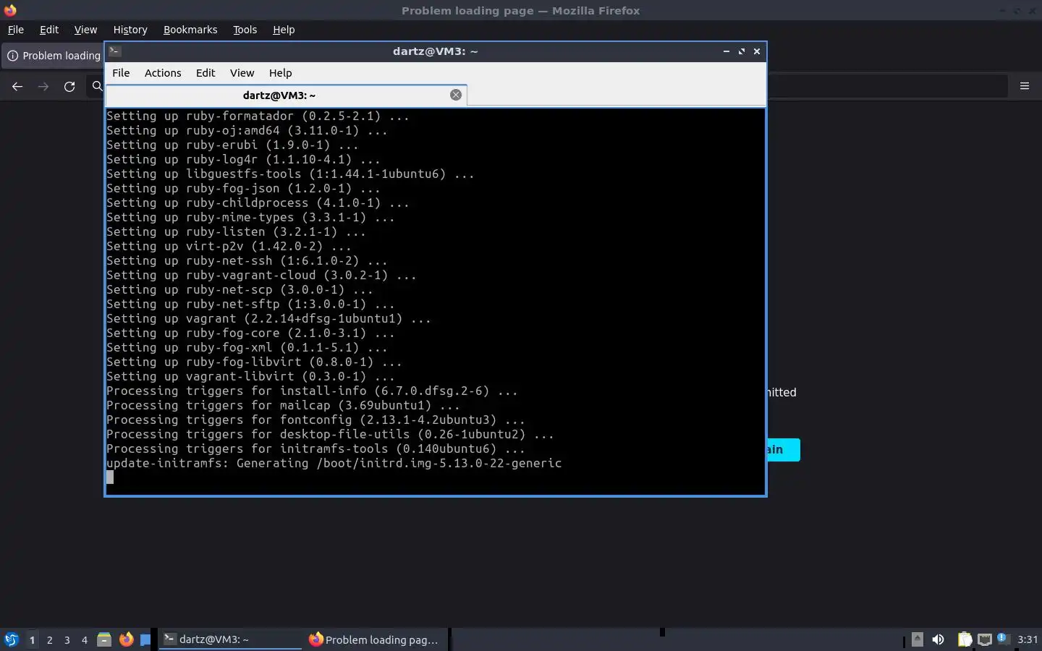
Task: Open the volume control tray icon
Action: pos(939,639)
